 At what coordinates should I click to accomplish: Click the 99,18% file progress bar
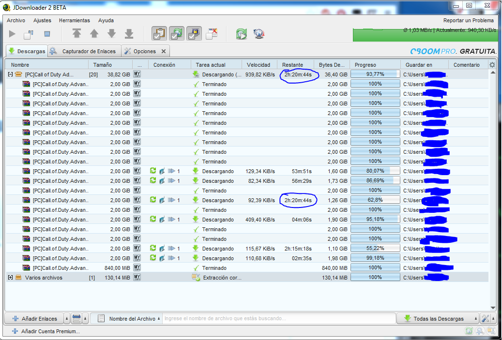coord(375,258)
